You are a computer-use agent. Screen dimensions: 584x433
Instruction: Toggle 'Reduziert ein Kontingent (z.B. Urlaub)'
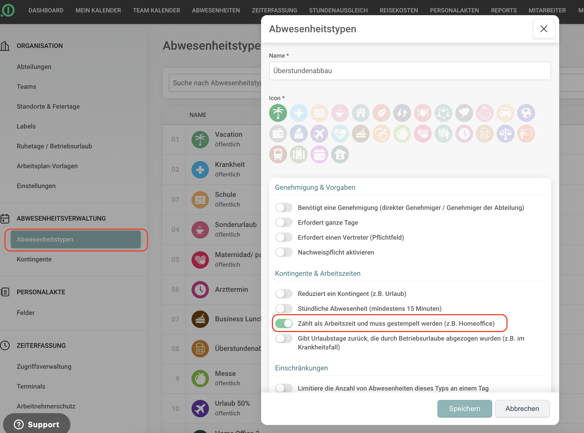[x=284, y=294]
